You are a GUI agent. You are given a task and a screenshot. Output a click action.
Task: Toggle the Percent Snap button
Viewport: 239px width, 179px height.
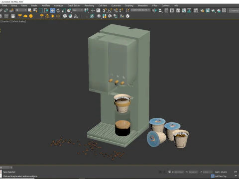116,10
